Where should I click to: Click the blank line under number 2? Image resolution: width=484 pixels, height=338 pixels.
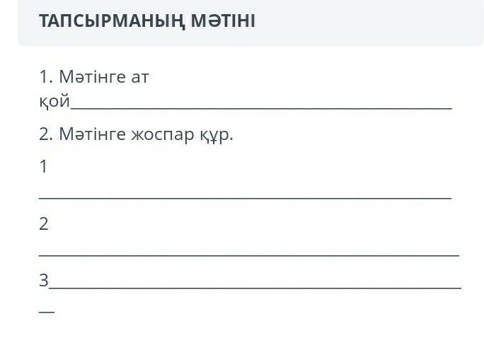pyautogui.click(x=249, y=254)
